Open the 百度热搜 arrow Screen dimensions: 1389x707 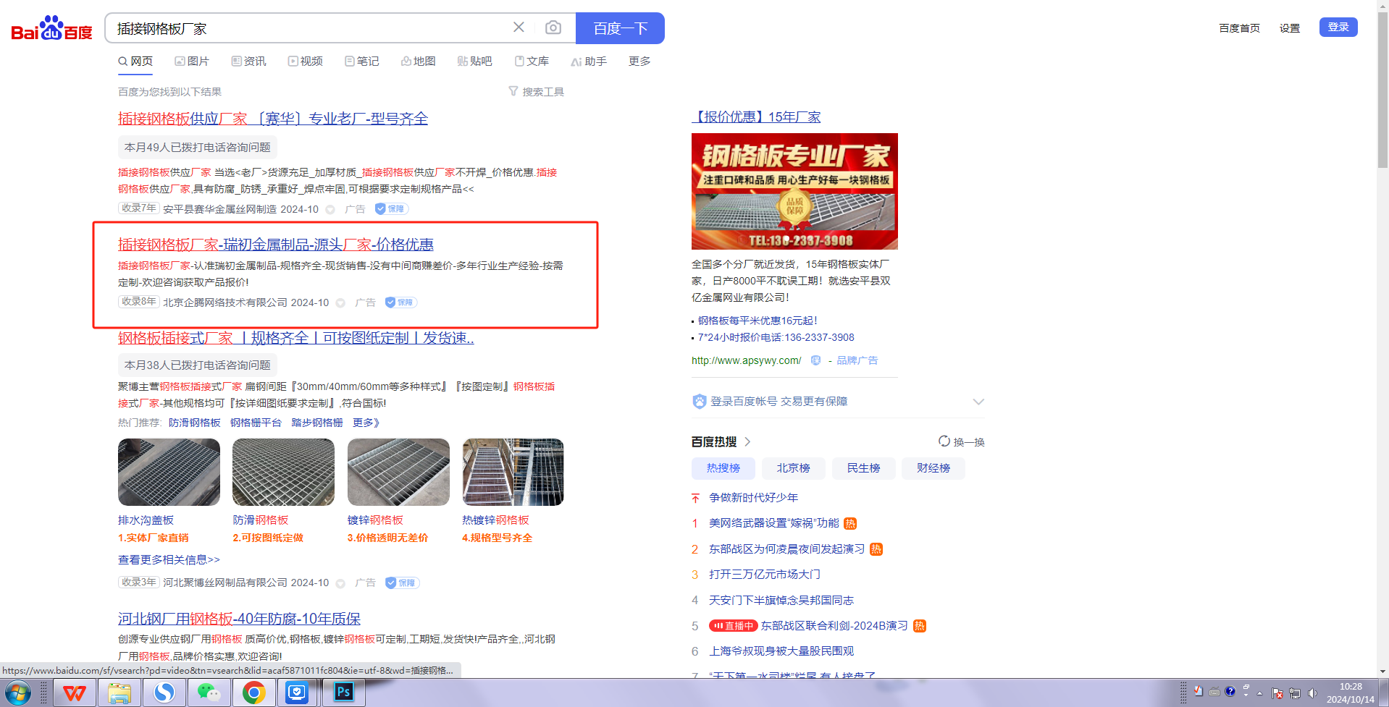tap(747, 441)
